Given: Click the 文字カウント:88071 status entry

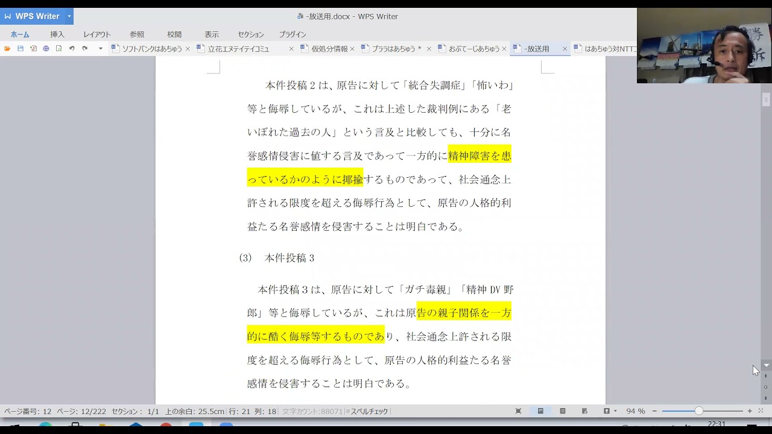Looking at the screenshot, I should click(x=312, y=411).
